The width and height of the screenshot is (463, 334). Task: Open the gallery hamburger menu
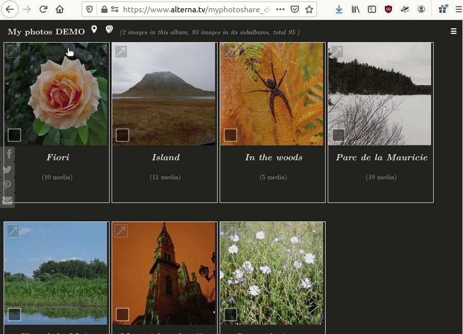pyautogui.click(x=453, y=31)
